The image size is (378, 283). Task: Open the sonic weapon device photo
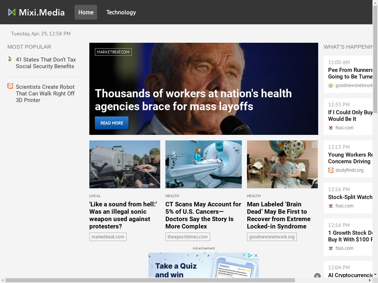(125, 164)
